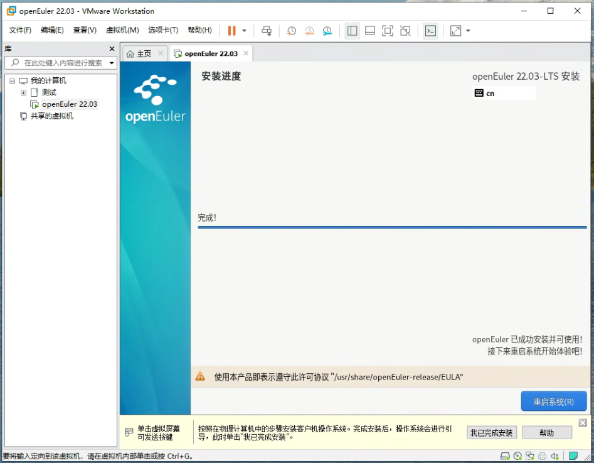Image resolution: width=594 pixels, height=463 pixels.
Task: Click the 我已完成安装 button
Action: pos(491,433)
